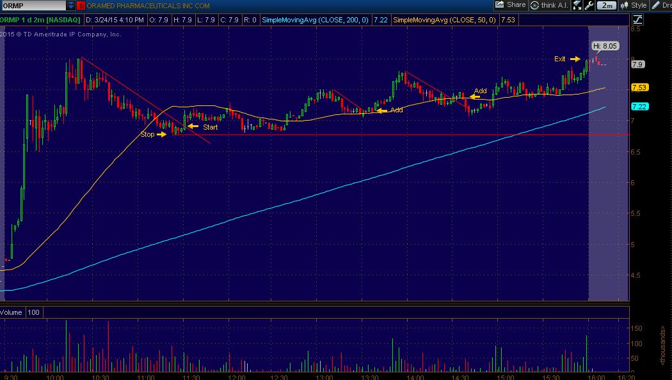
Task: Click the O: 7.9 open value
Action: coord(159,20)
